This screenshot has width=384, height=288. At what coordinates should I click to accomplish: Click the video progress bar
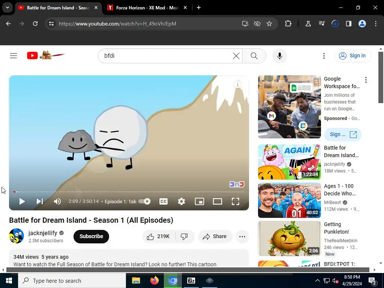point(129,192)
